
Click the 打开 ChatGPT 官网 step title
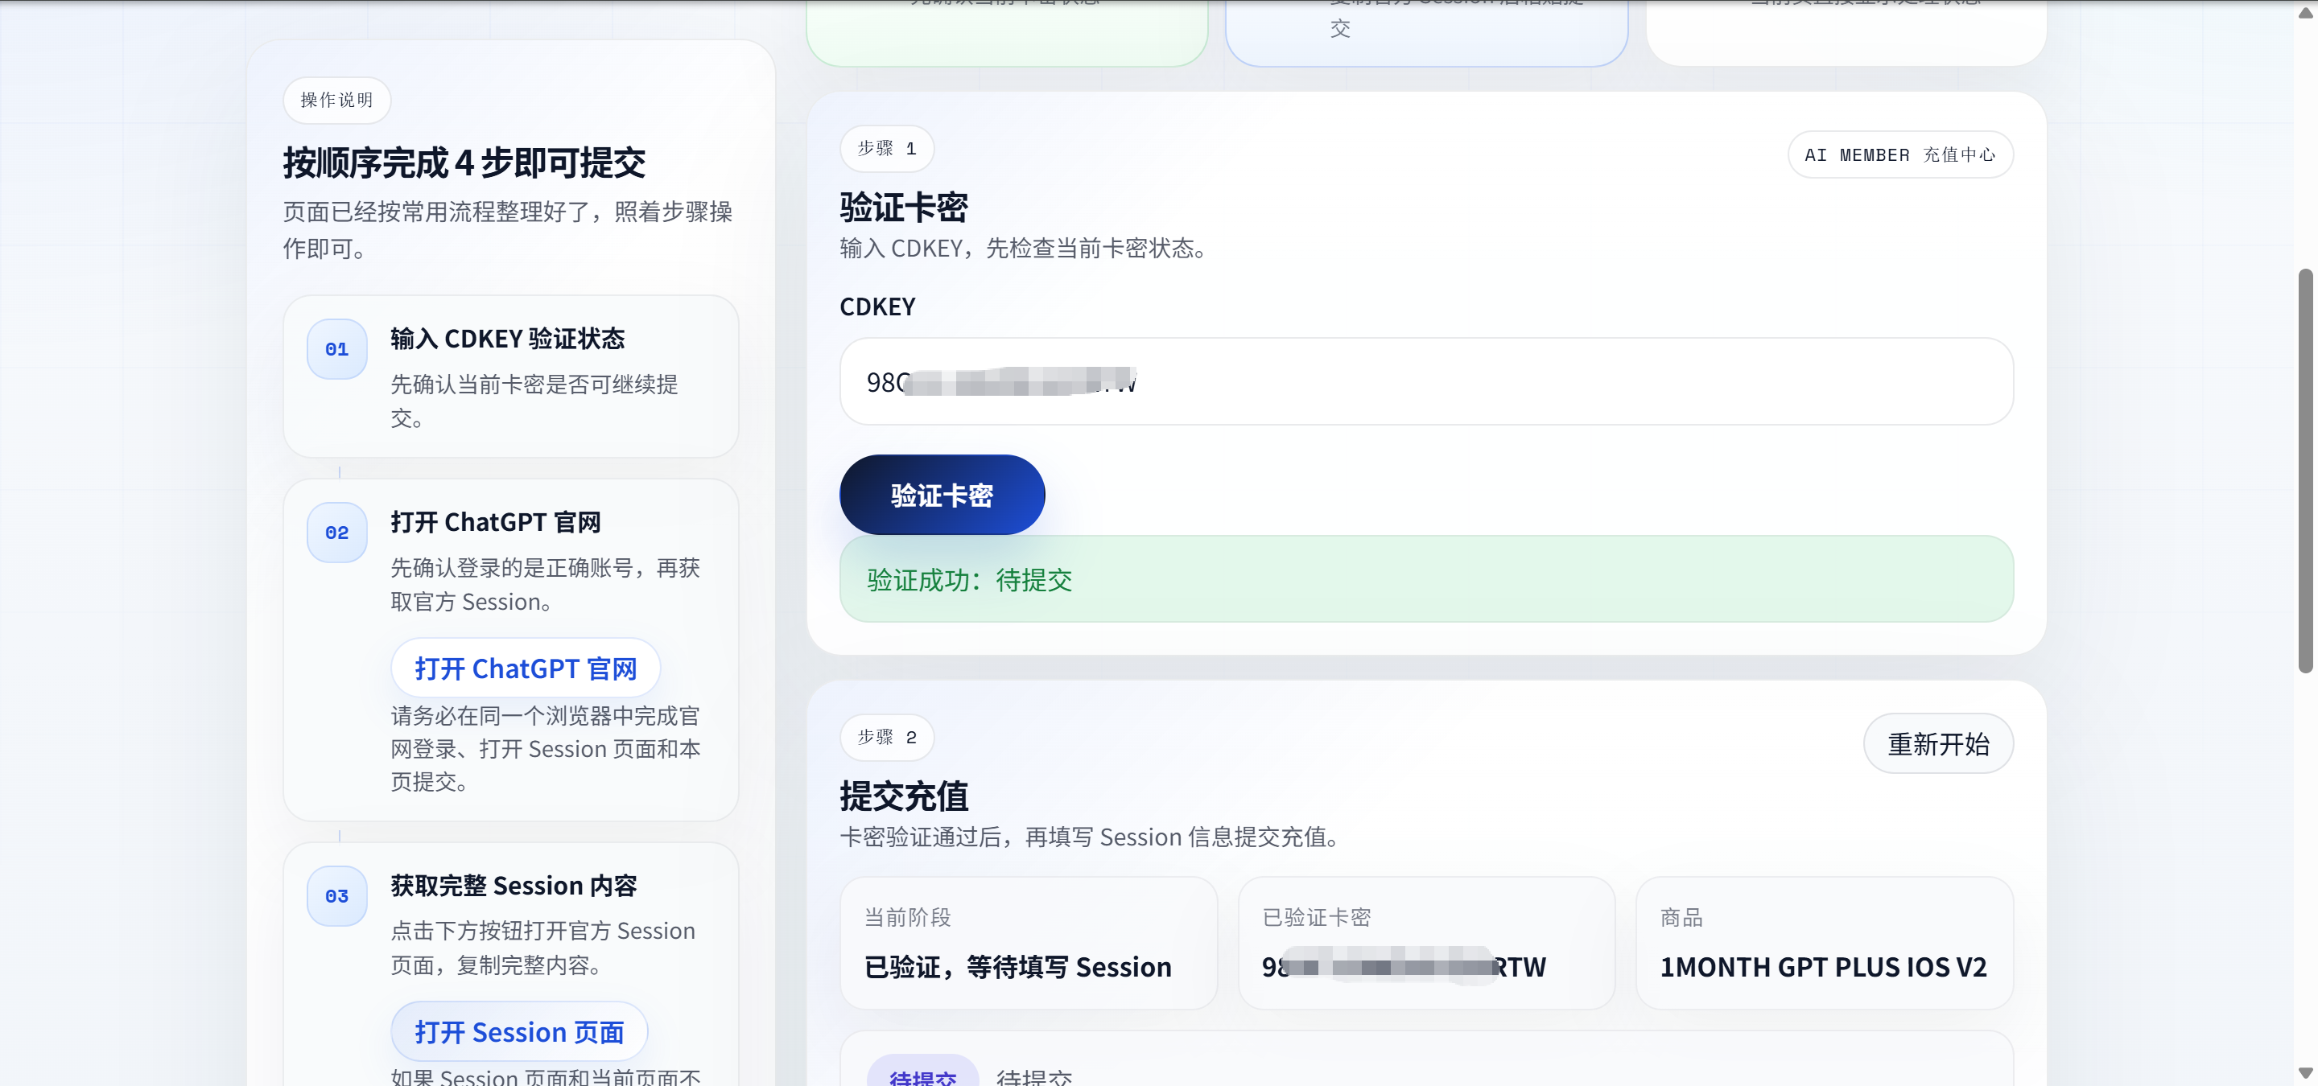pos(496,521)
